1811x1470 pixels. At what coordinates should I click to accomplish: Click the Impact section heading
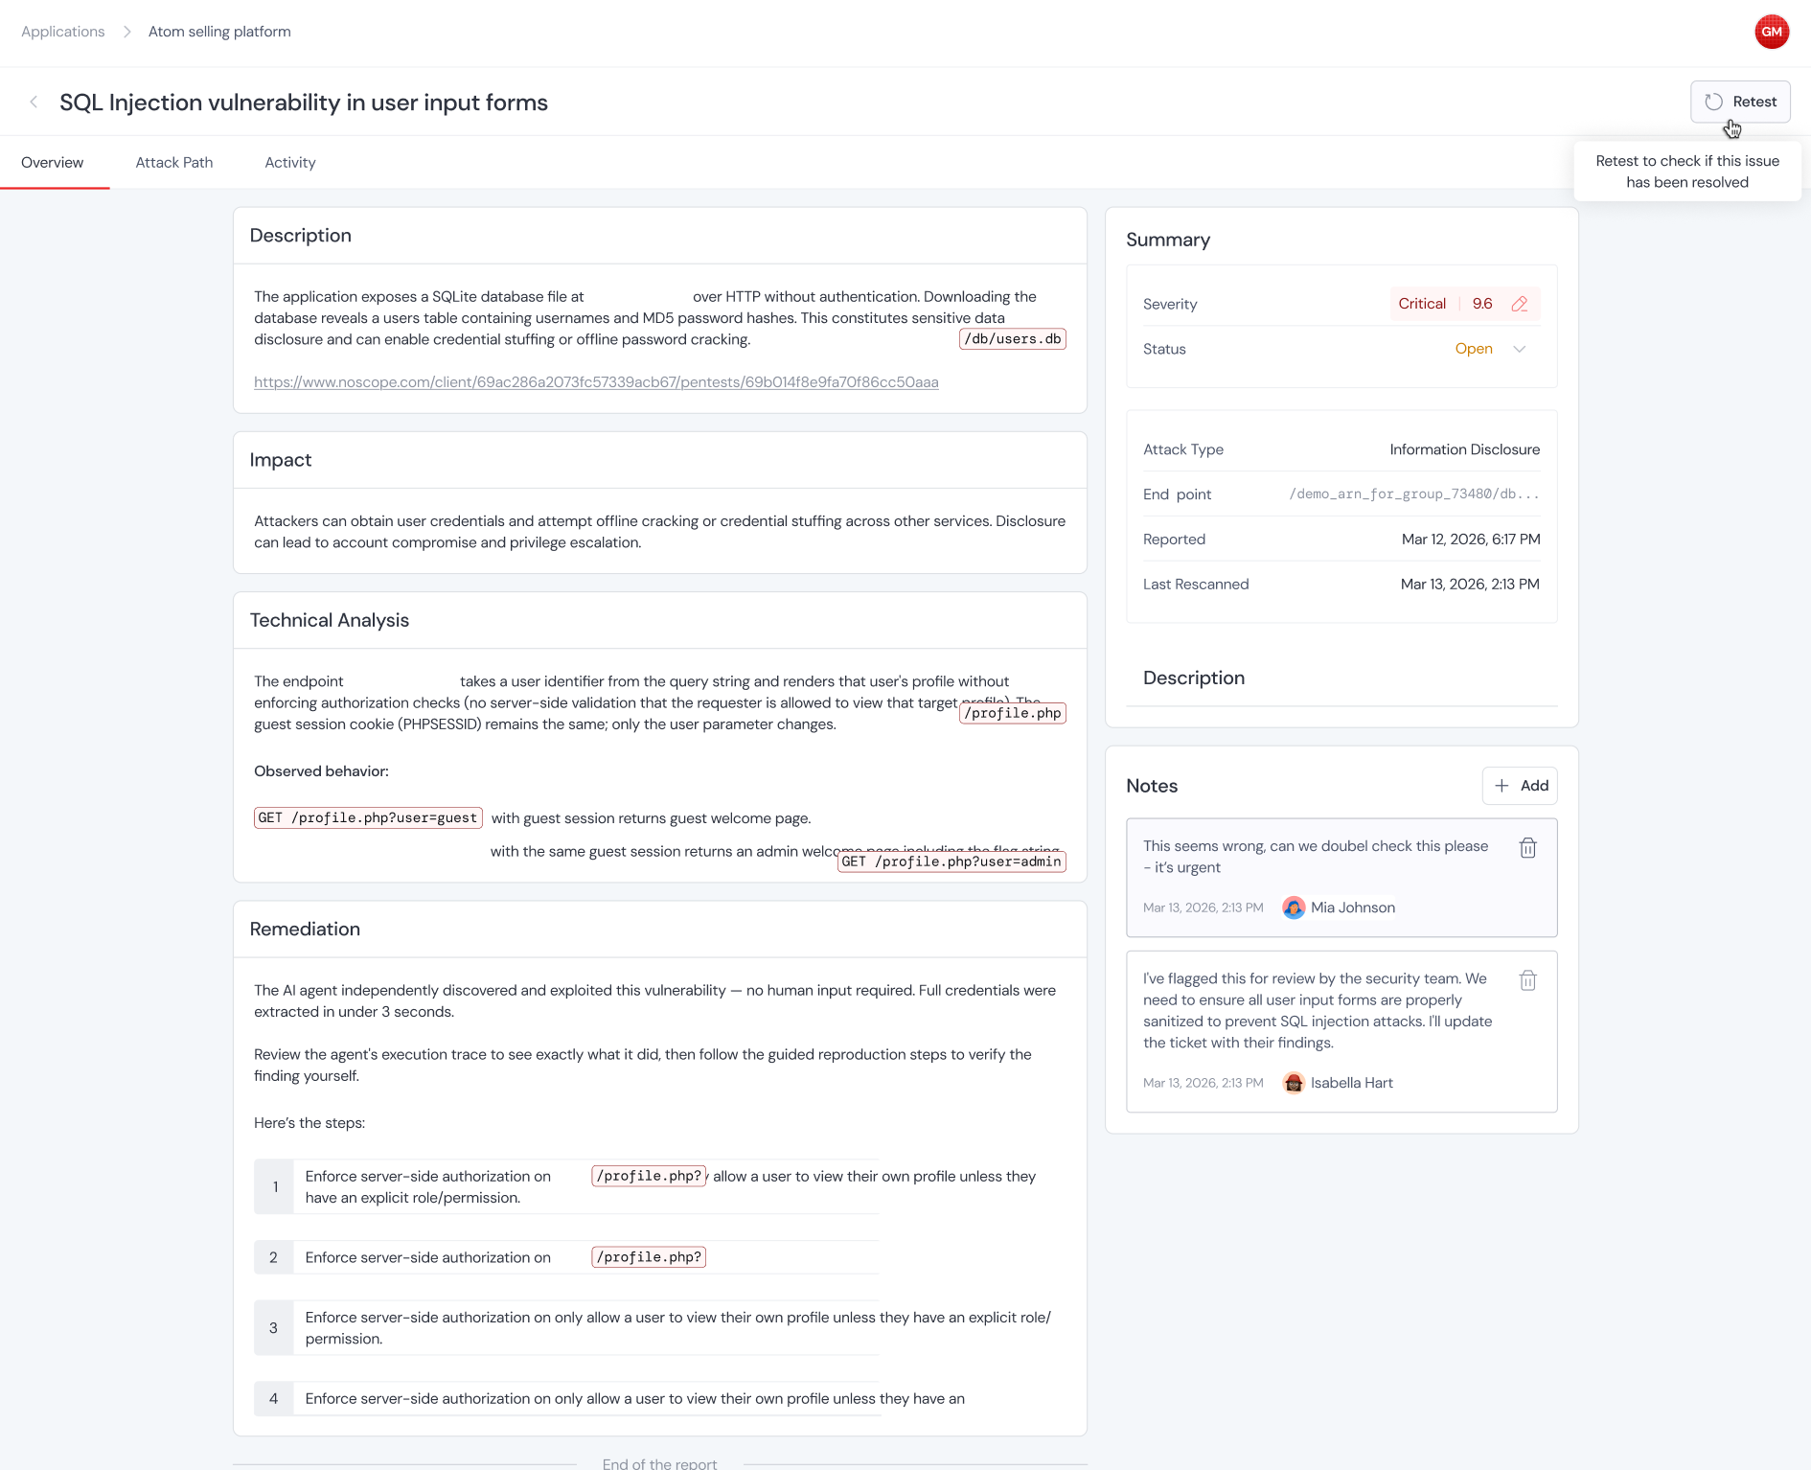281,460
